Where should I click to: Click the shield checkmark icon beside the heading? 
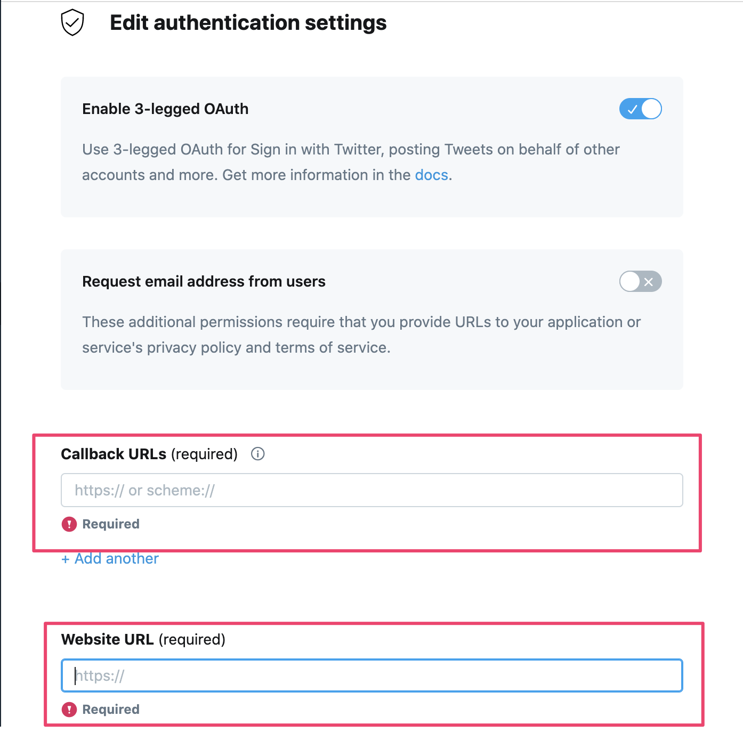pos(72,23)
